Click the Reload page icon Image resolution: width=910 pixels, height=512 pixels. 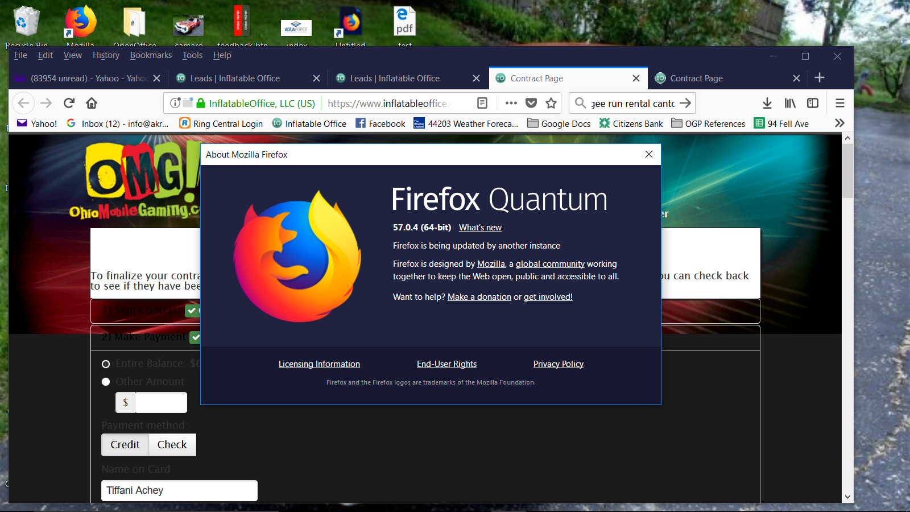(x=69, y=103)
